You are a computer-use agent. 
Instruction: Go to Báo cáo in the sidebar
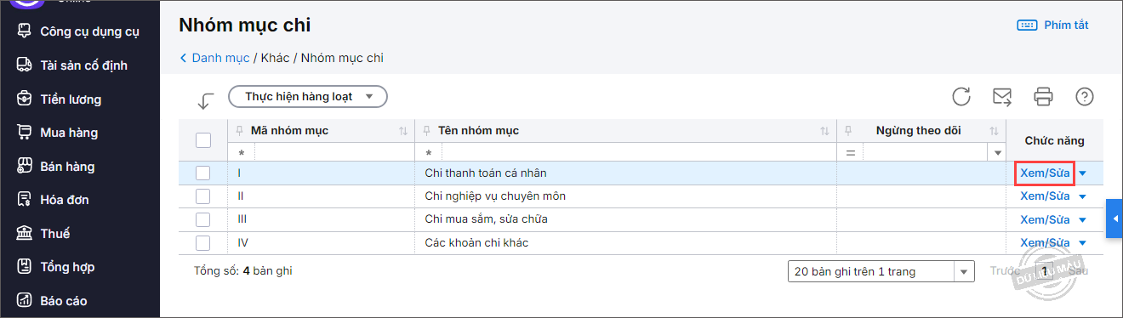pyautogui.click(x=63, y=300)
